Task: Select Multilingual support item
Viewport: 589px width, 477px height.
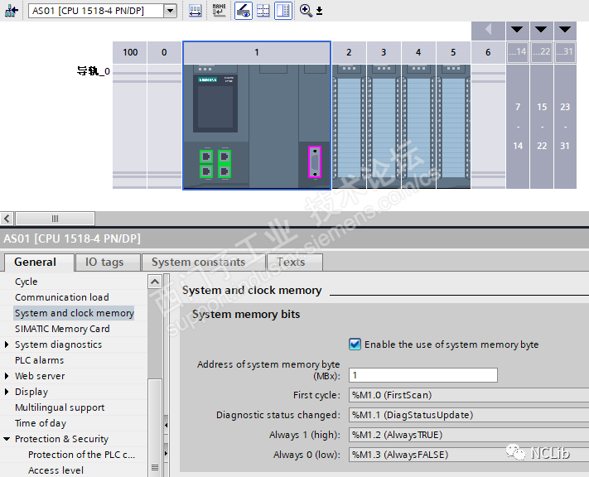Action: (x=60, y=407)
